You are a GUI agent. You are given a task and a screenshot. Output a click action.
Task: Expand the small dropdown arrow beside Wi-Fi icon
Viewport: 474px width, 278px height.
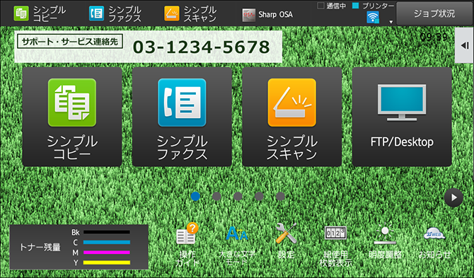pos(391,22)
